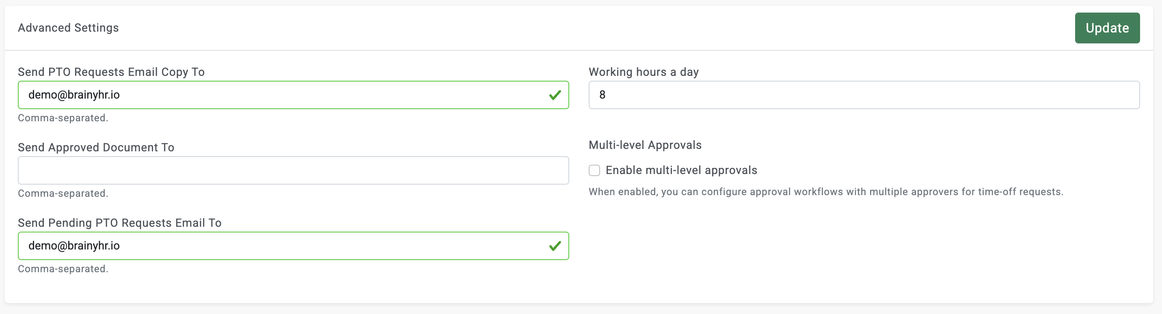The width and height of the screenshot is (1162, 314).
Task: Click the Working hours a day label
Action: [643, 72]
